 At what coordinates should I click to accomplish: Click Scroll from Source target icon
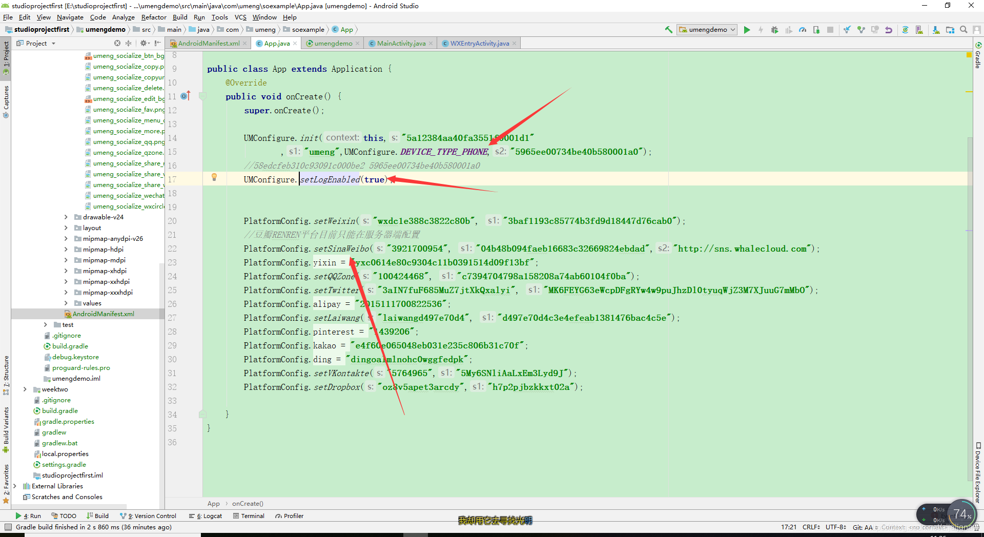coord(117,43)
